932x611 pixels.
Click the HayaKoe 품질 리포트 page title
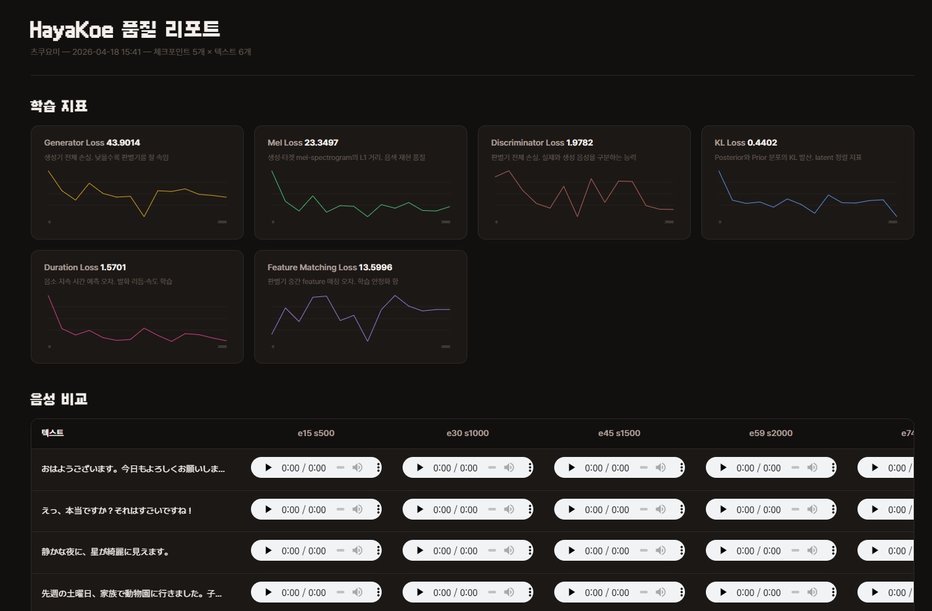pos(124,29)
